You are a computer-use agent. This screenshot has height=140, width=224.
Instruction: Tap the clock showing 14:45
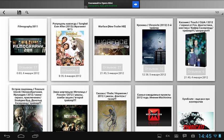205,136
